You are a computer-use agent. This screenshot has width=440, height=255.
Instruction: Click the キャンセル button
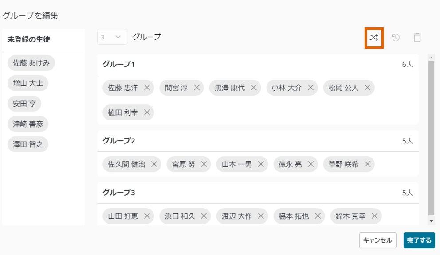tap(377, 240)
